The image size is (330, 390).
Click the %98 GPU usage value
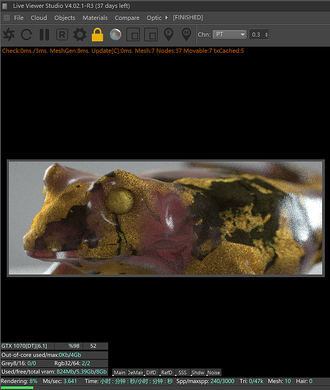74,346
